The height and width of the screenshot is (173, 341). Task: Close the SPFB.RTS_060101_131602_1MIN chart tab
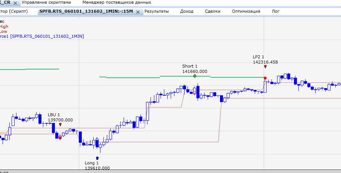[x=138, y=12]
